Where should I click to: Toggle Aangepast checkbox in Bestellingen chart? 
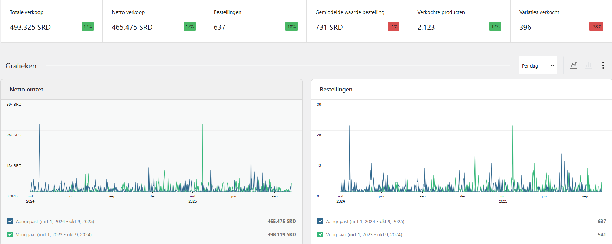point(320,221)
